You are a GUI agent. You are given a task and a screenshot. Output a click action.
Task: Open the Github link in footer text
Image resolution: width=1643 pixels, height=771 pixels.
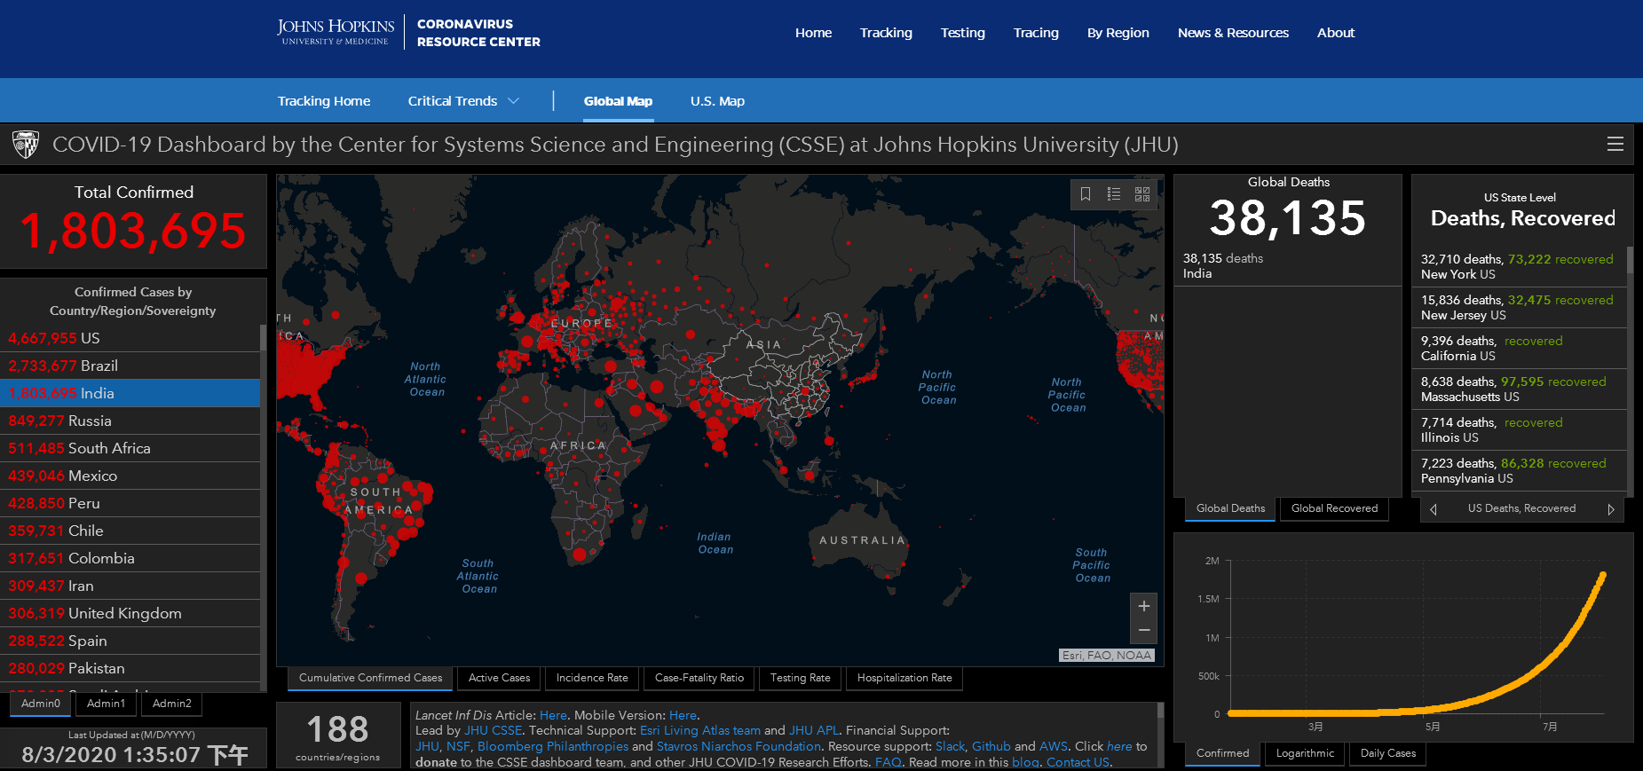[991, 746]
